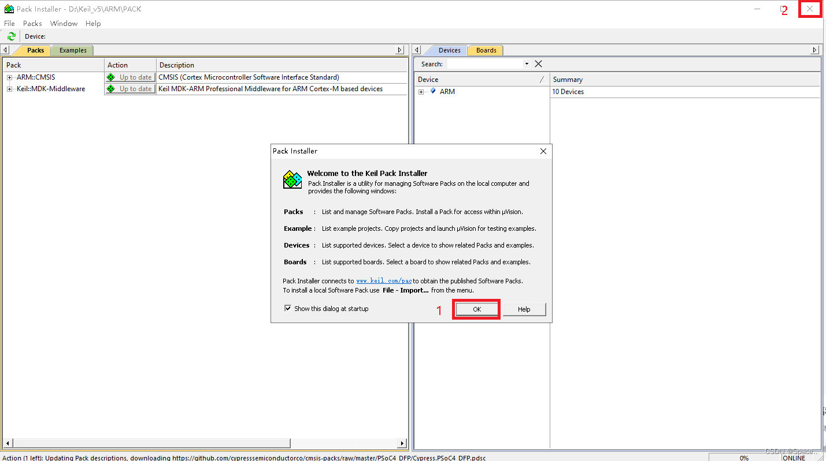Click the CMSIS (Cortex Microcontroller Software Interface Standard) description
Viewport: 826px width, 461px height.
click(249, 77)
